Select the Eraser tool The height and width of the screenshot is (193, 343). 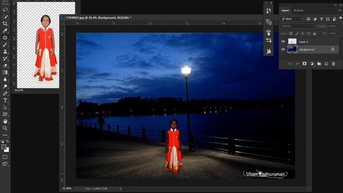pyautogui.click(x=5, y=65)
